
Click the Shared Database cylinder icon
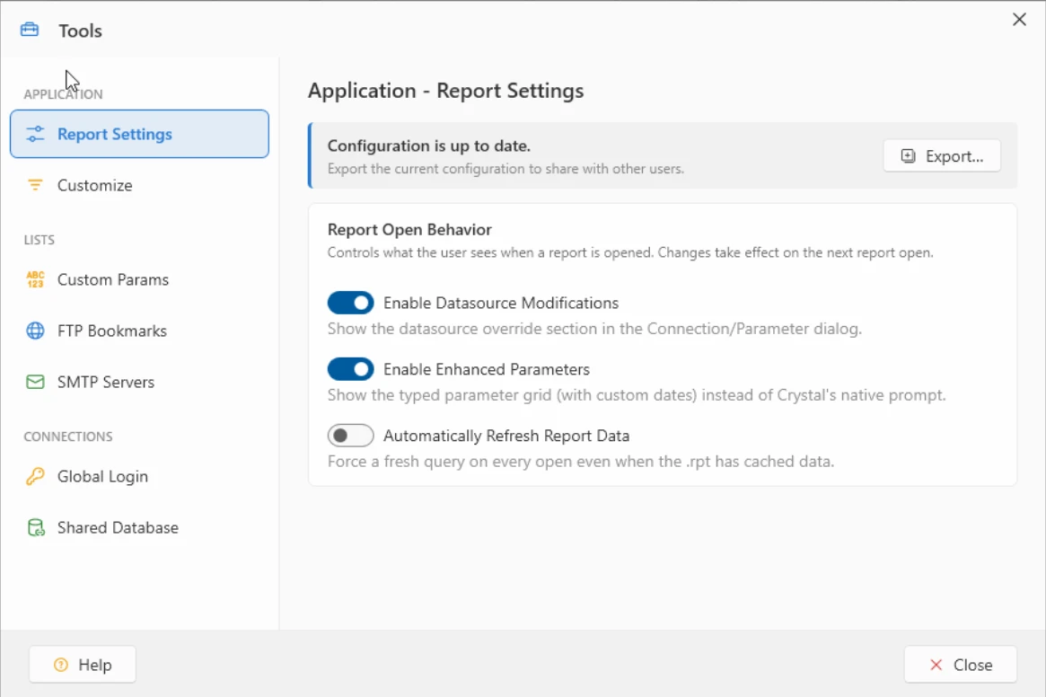click(x=35, y=527)
